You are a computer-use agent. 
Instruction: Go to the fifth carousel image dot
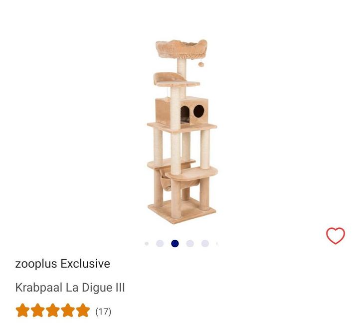pos(205,243)
